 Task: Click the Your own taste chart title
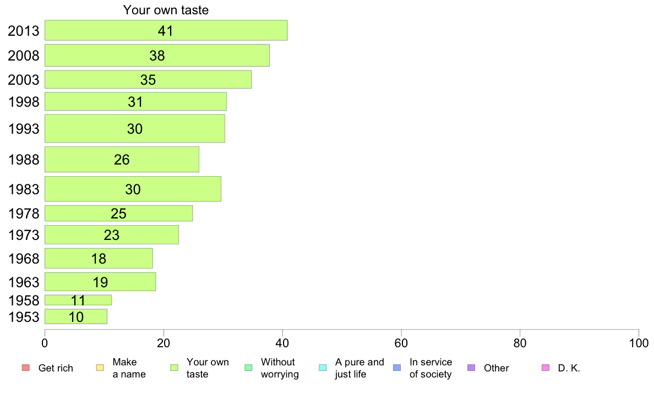166,10
